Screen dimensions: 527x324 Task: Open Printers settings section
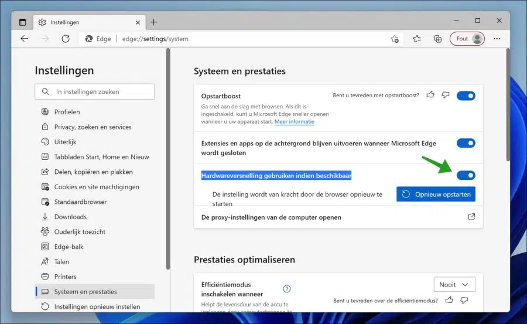(94, 277)
